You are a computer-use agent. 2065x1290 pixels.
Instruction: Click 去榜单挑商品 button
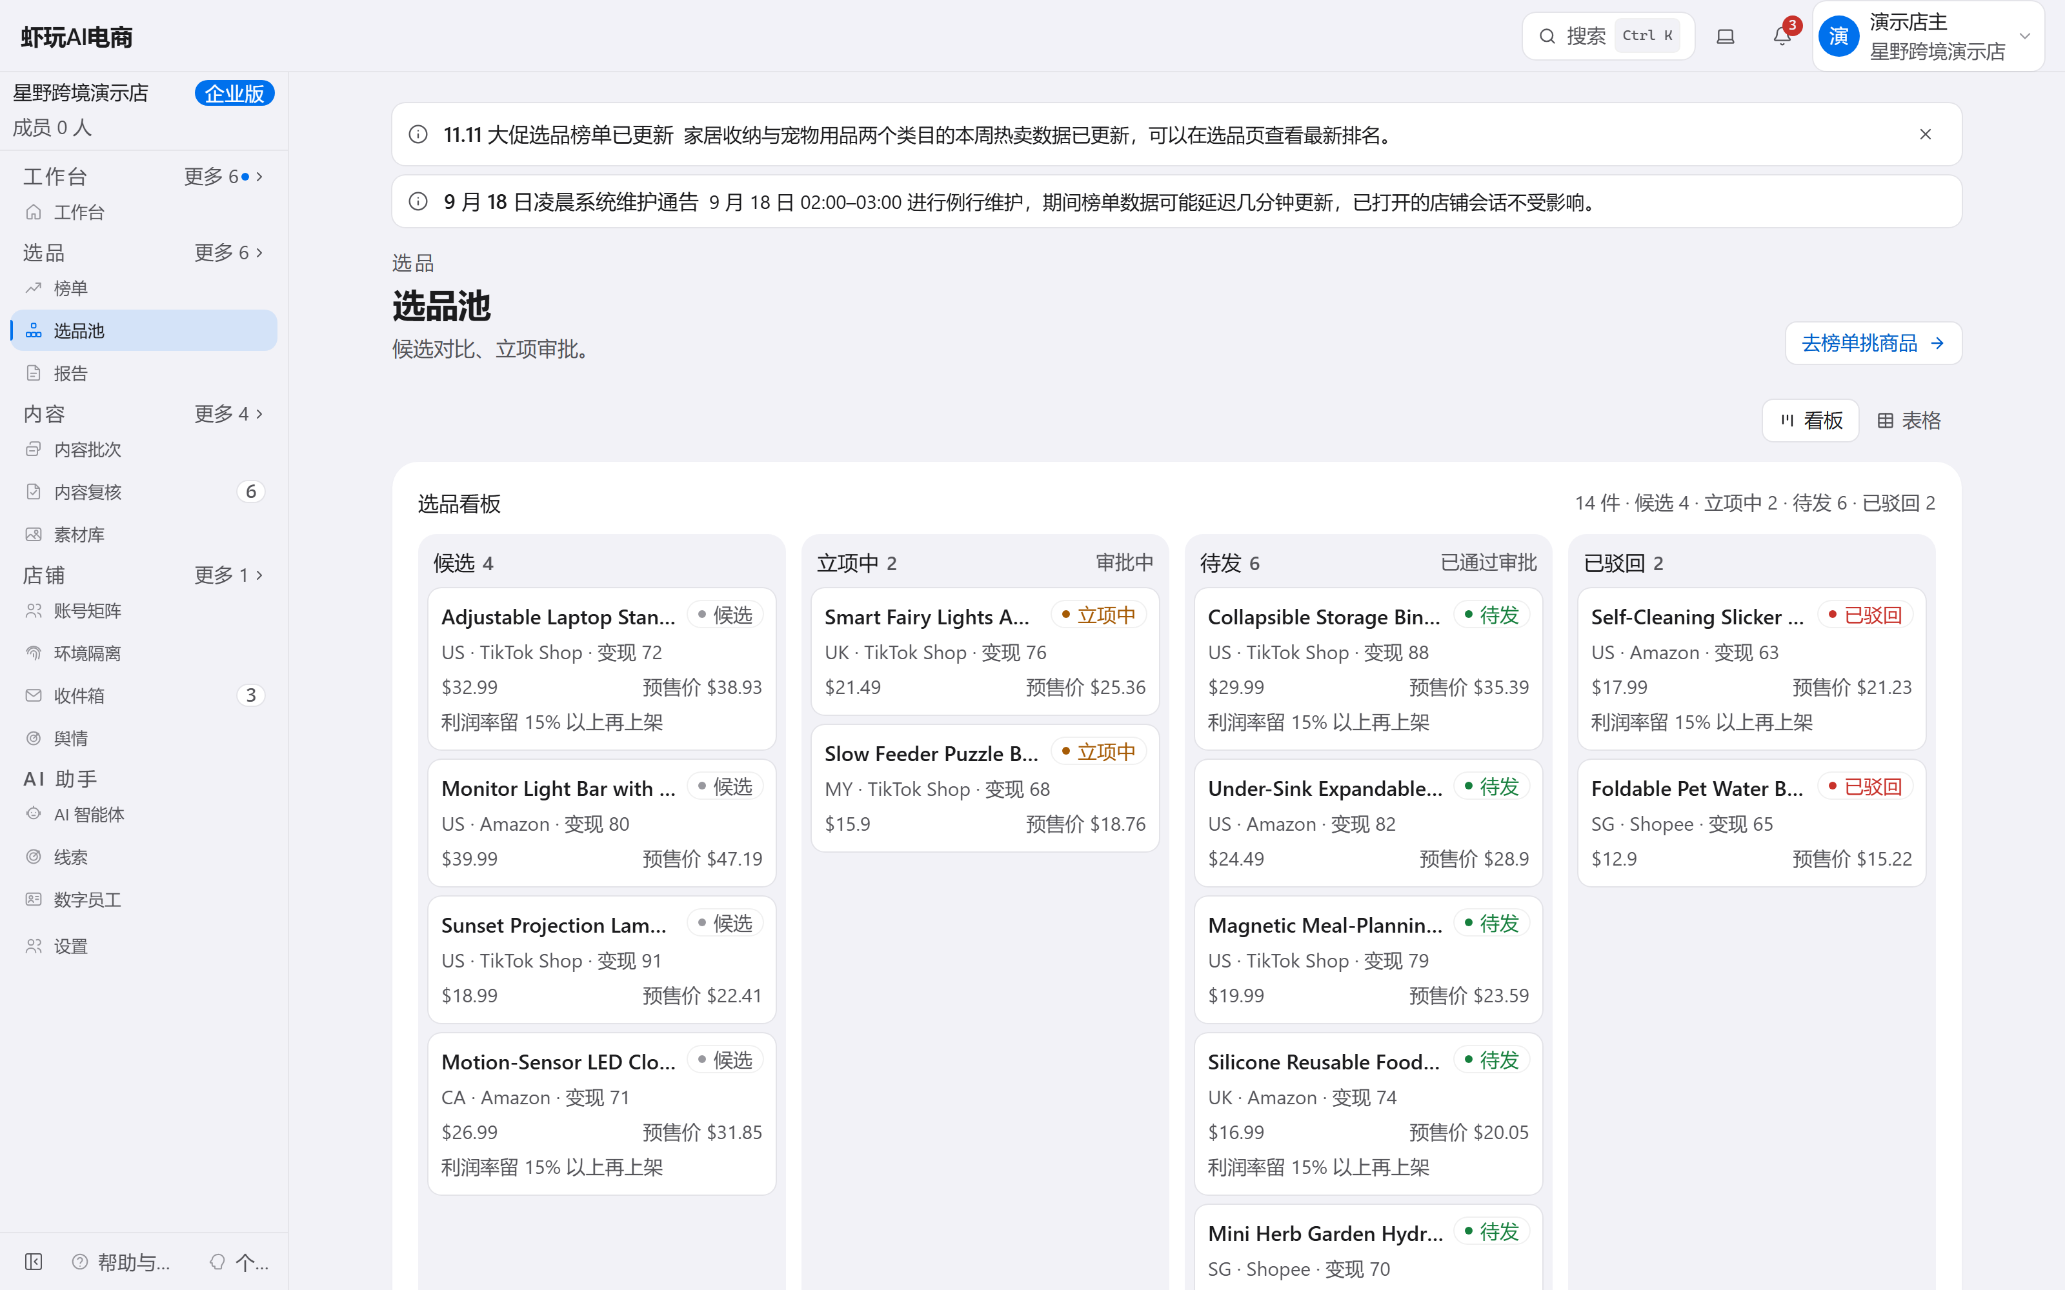(x=1873, y=343)
